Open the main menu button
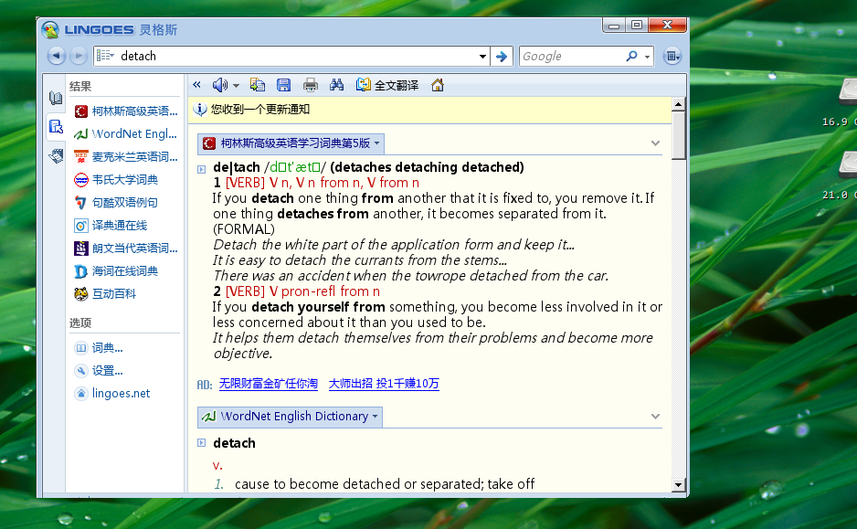Image resolution: width=857 pixels, height=529 pixels. [x=672, y=56]
